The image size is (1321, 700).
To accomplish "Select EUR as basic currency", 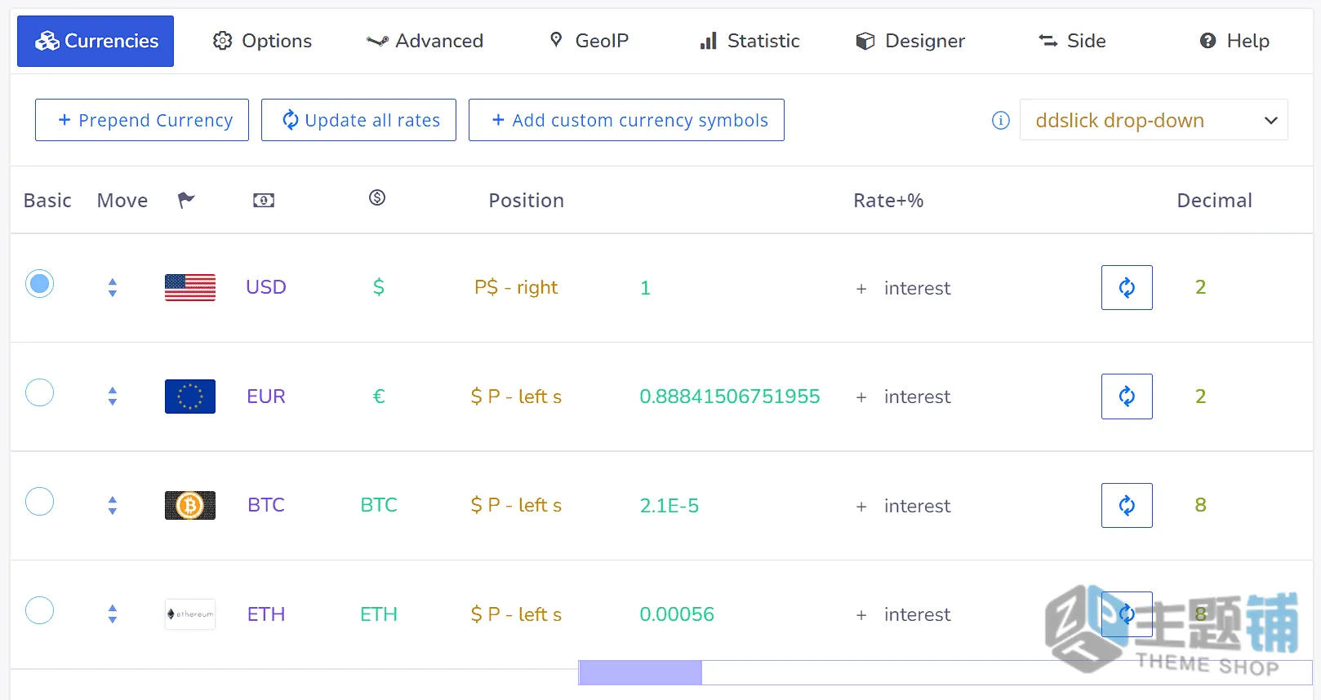I will (39, 392).
